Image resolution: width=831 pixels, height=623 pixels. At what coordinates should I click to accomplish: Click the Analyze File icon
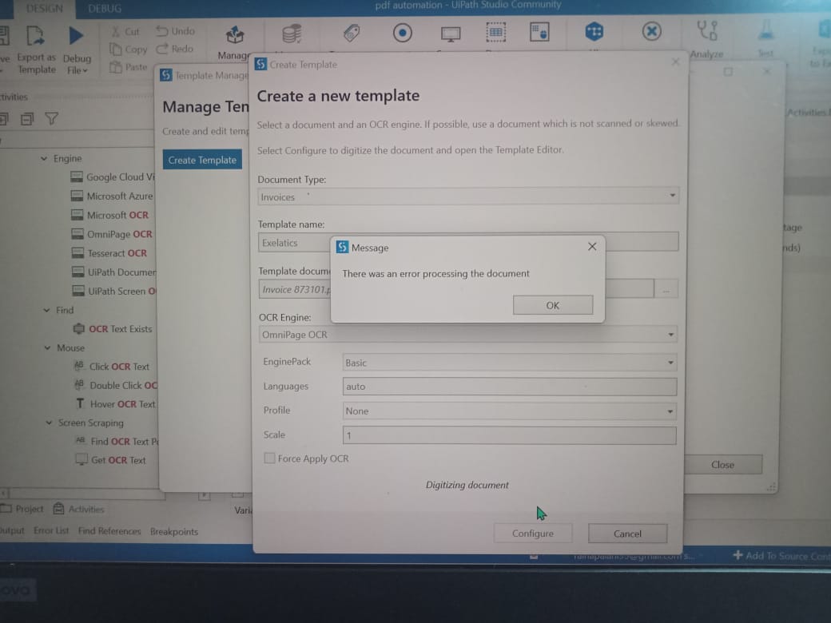click(x=707, y=30)
